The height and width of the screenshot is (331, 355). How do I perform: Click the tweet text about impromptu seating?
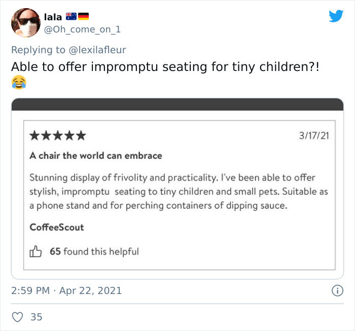pos(165,67)
